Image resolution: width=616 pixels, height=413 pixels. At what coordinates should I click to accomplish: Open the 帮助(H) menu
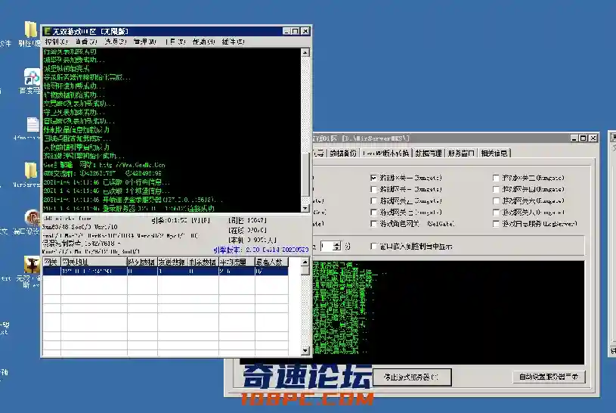pyautogui.click(x=204, y=42)
